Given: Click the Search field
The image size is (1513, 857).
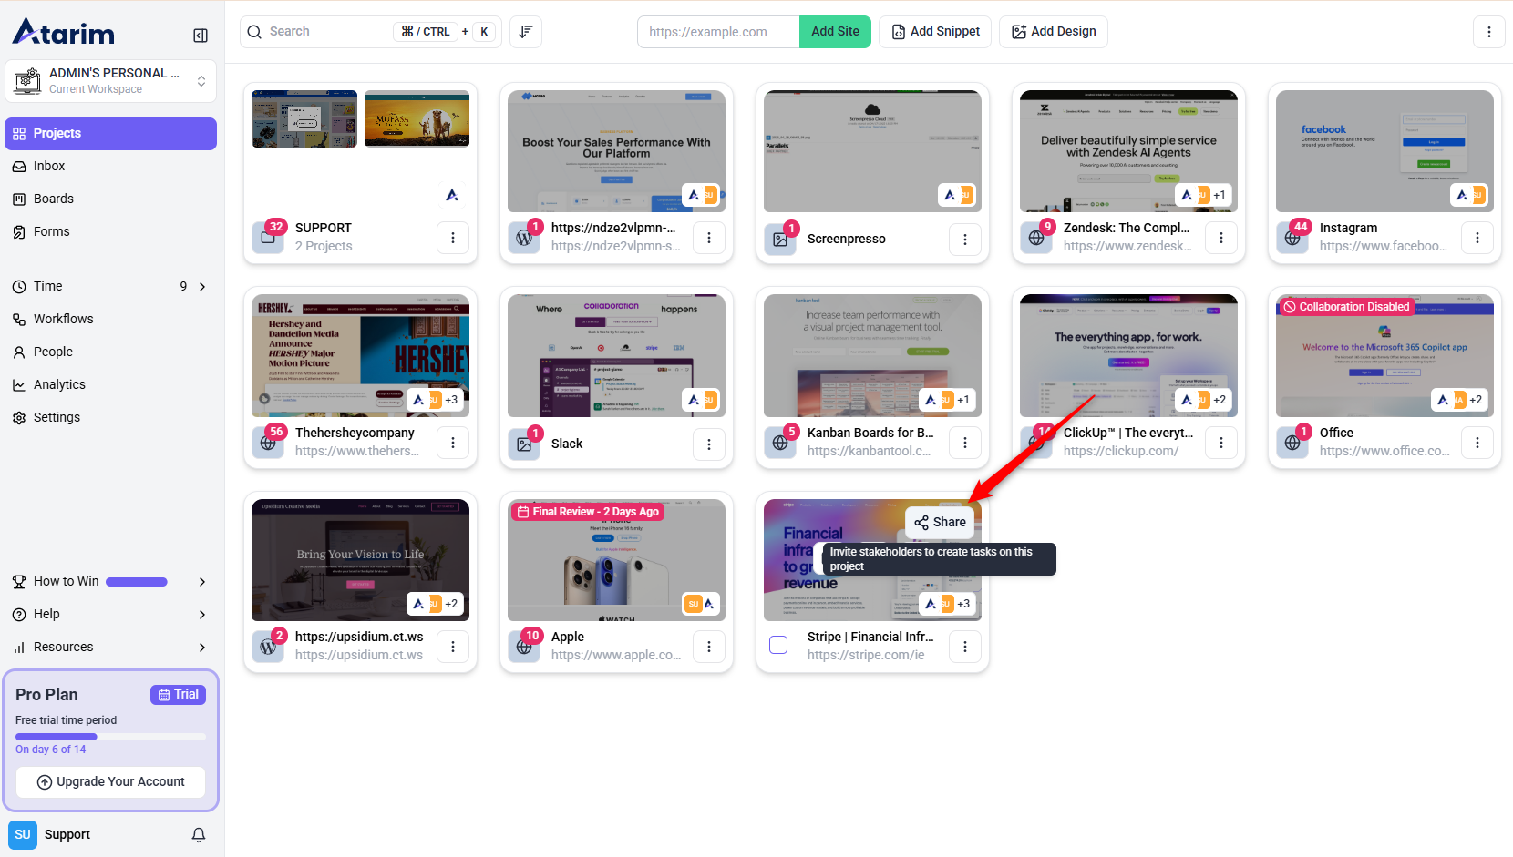Looking at the screenshot, I should 371,31.
